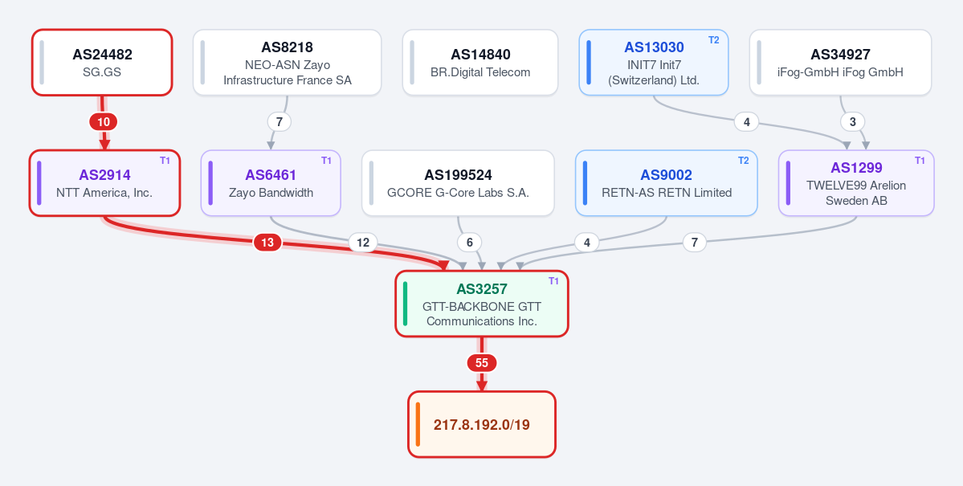Image resolution: width=963 pixels, height=486 pixels.
Task: Click the AS2914 NTT America node
Action: 104,183
